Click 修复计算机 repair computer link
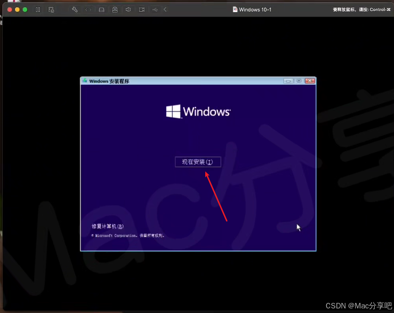Viewport: 394px width, 313px height. (108, 226)
